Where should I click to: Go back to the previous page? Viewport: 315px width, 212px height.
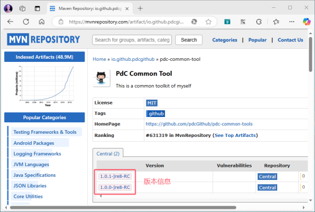(10, 22)
